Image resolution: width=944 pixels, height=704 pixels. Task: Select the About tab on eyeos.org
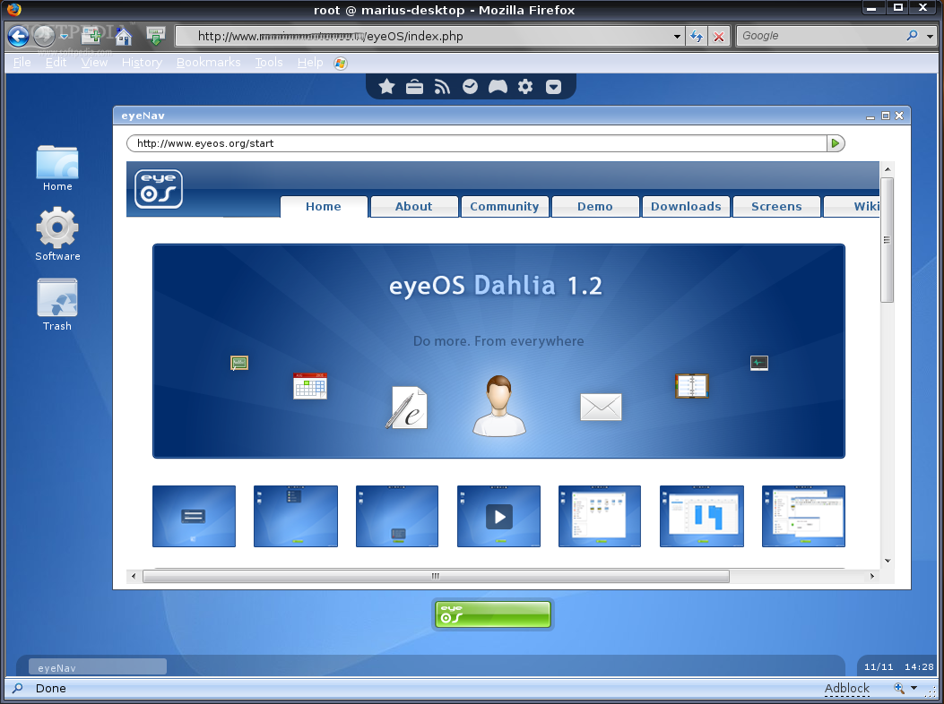(x=413, y=206)
